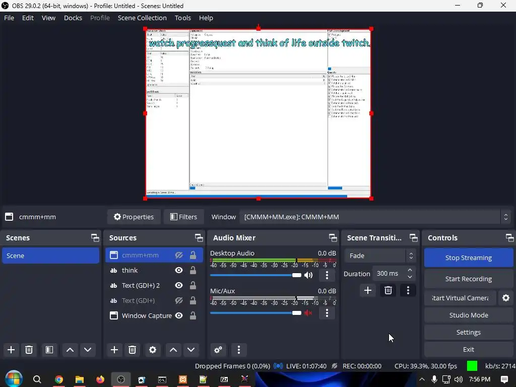The image size is (516, 387).
Task: Remove transition with trash icon
Action: click(388, 290)
